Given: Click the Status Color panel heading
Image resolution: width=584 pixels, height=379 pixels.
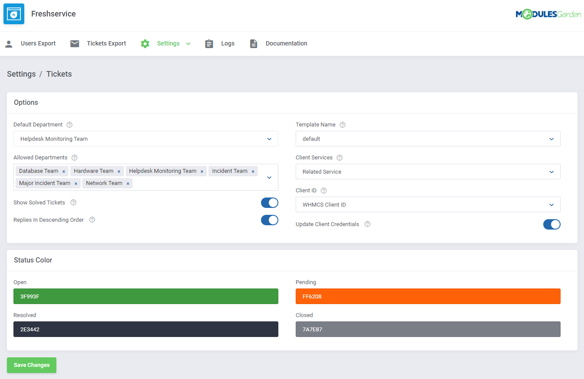Looking at the screenshot, I should pos(33,260).
